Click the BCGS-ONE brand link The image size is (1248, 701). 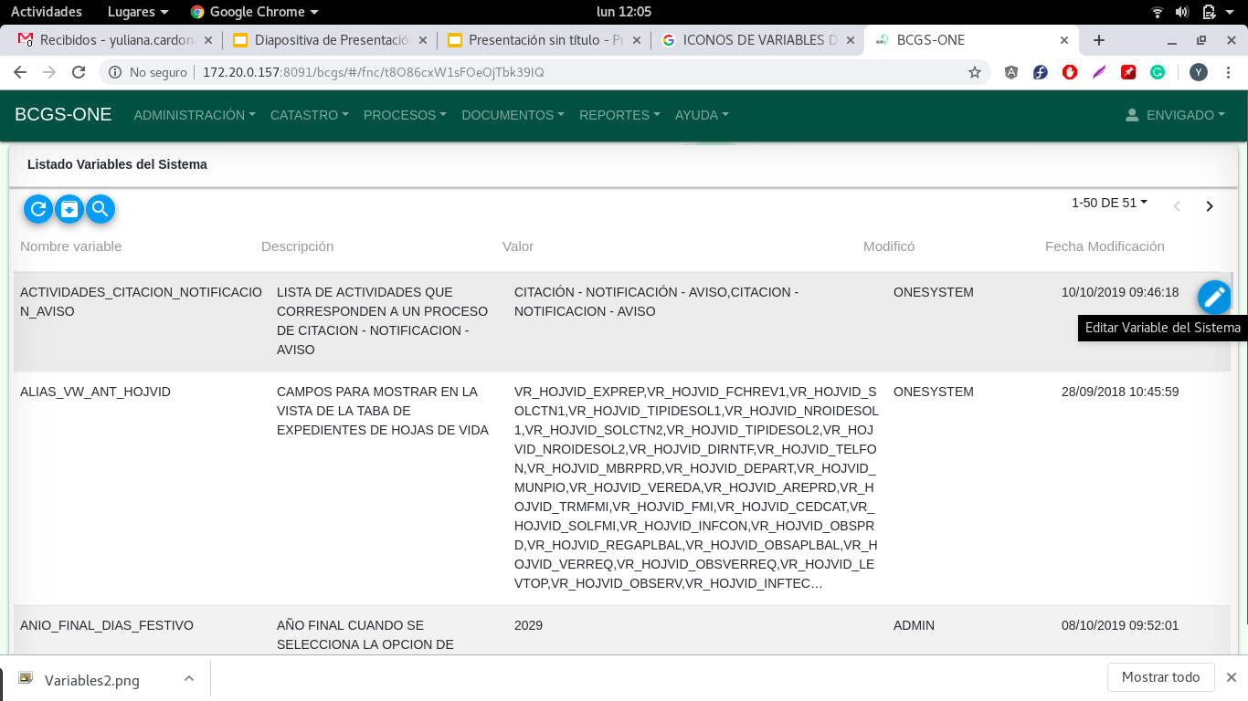(63, 114)
